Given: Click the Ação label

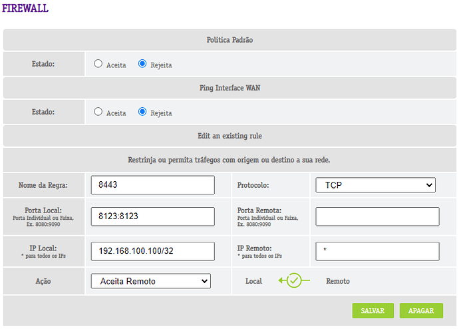Looking at the screenshot, I should coord(43,281).
